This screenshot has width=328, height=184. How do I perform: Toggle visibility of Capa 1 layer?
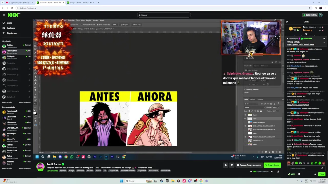(245, 115)
